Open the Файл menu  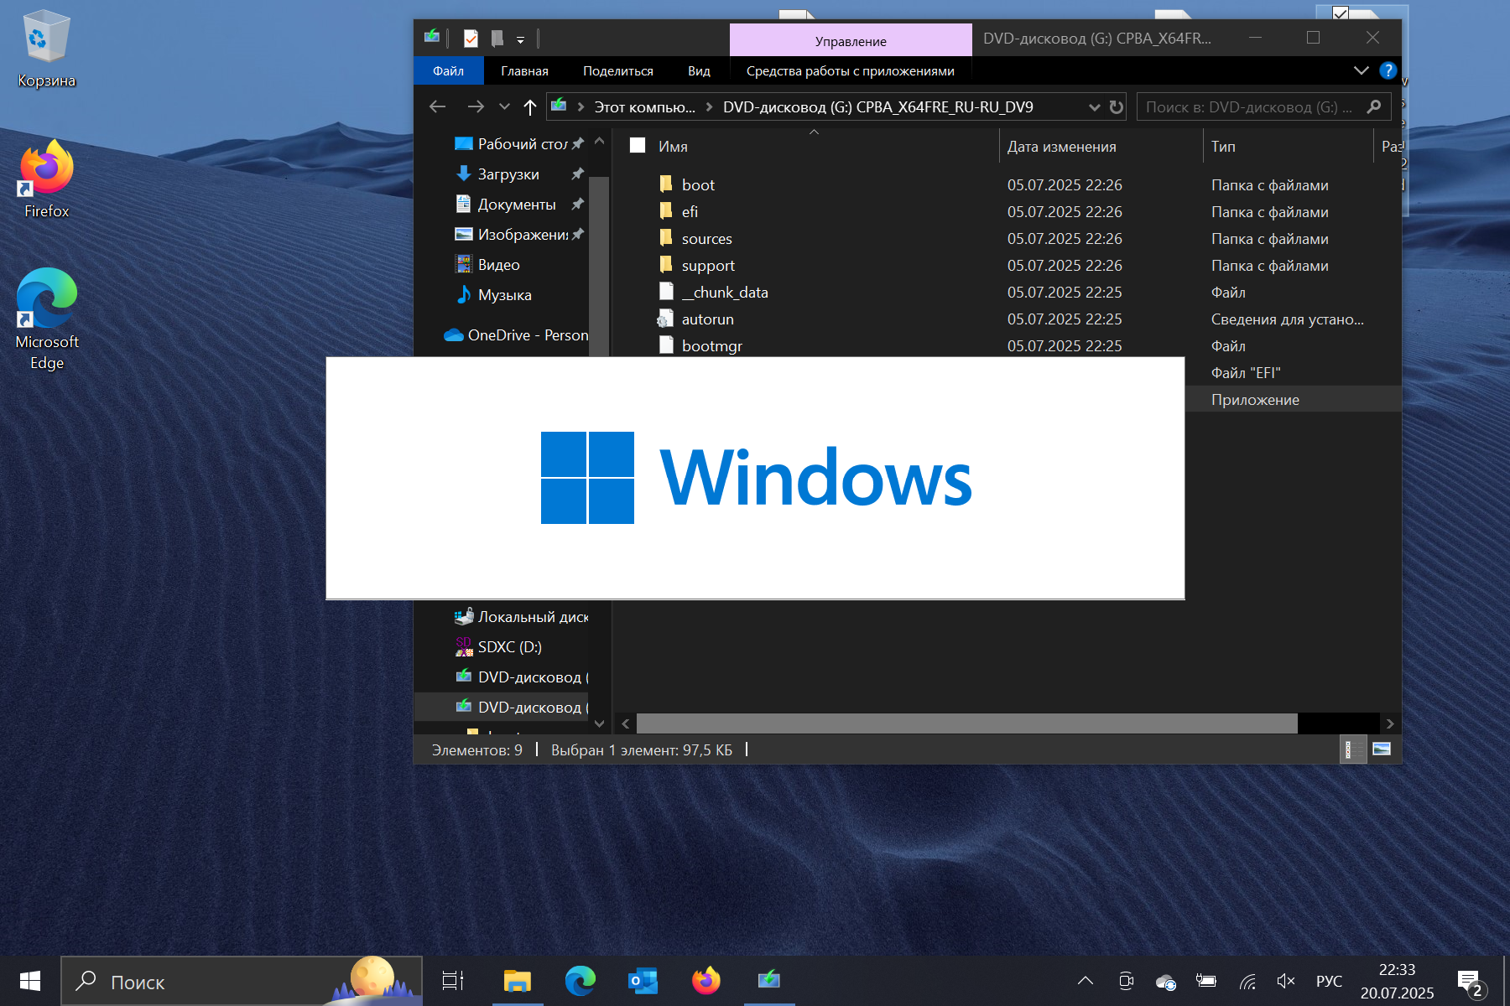pyautogui.click(x=448, y=70)
